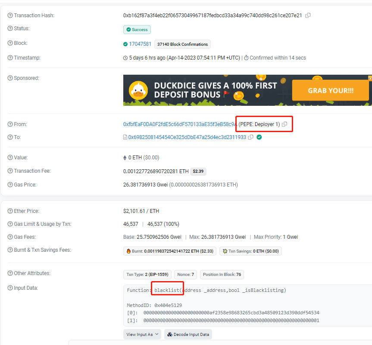The height and width of the screenshot is (345, 372).
Task: Open the To contract address 0x6982508 link
Action: click(x=187, y=137)
